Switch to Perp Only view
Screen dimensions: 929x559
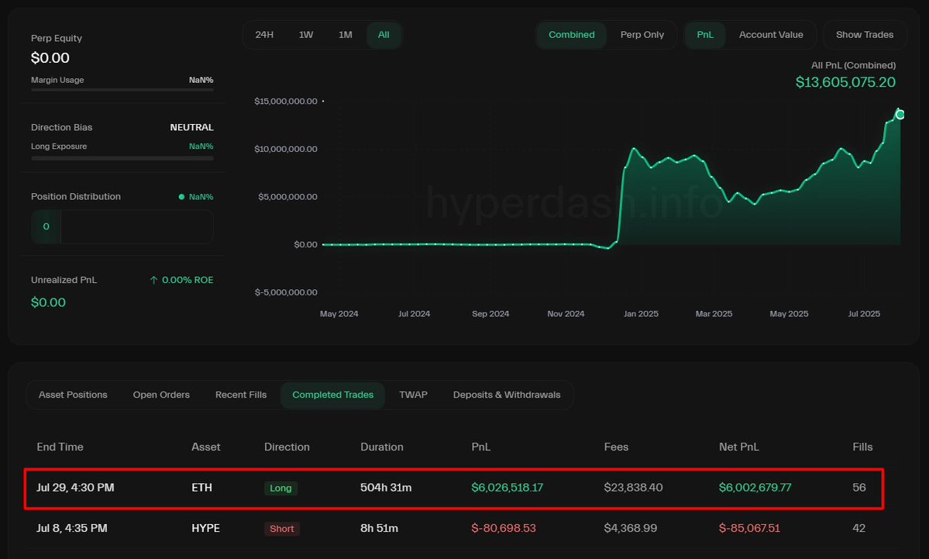coord(642,35)
